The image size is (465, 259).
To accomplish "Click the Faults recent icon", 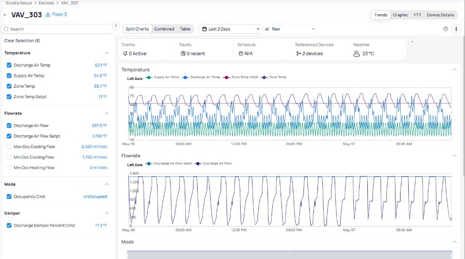I will click(183, 54).
